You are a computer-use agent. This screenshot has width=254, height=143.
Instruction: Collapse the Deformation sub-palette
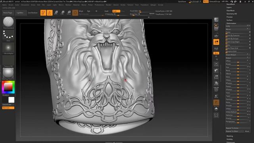click(231, 23)
